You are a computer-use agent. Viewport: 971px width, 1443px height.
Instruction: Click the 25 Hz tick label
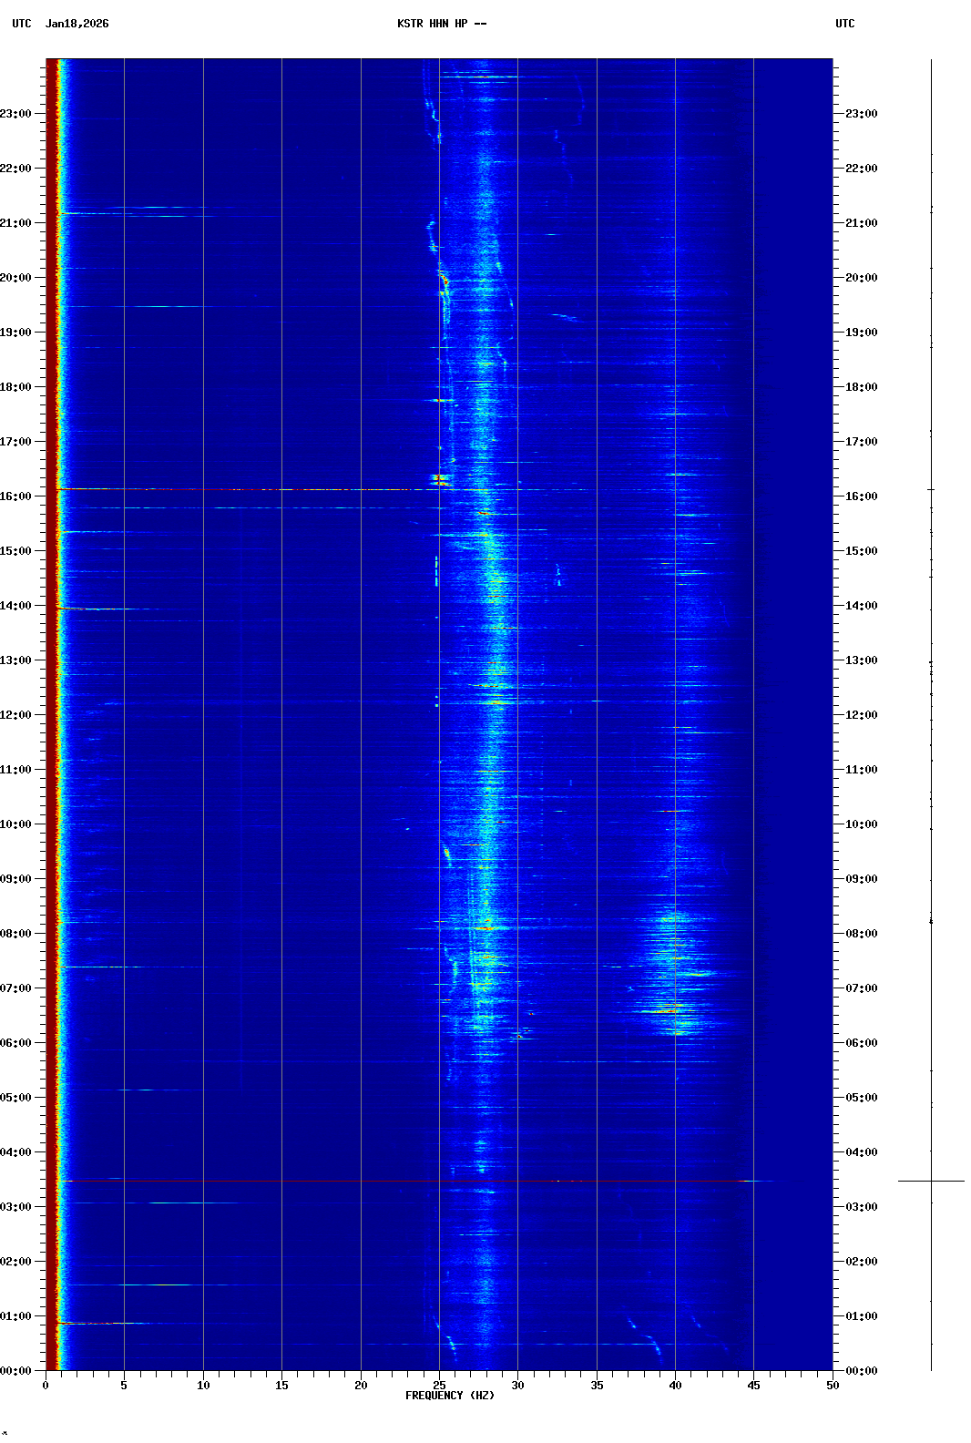click(439, 1385)
